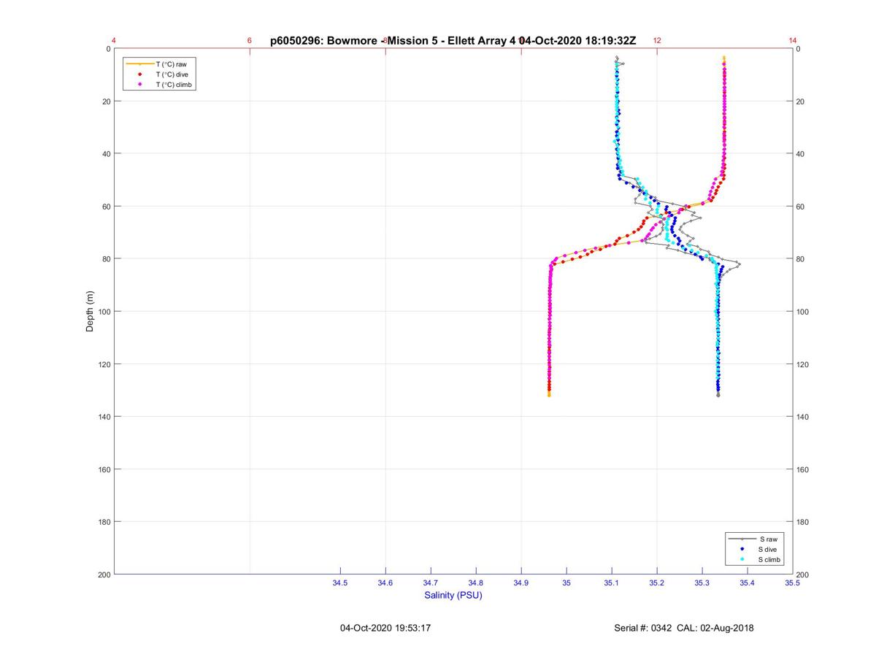Click the salinity tick label 35.2
Viewport: 876px width, 646px height.
point(657,583)
